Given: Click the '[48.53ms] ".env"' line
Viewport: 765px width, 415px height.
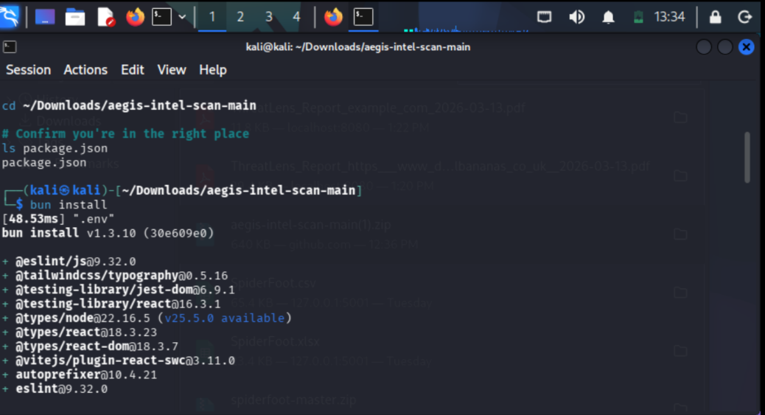Looking at the screenshot, I should 58,219.
